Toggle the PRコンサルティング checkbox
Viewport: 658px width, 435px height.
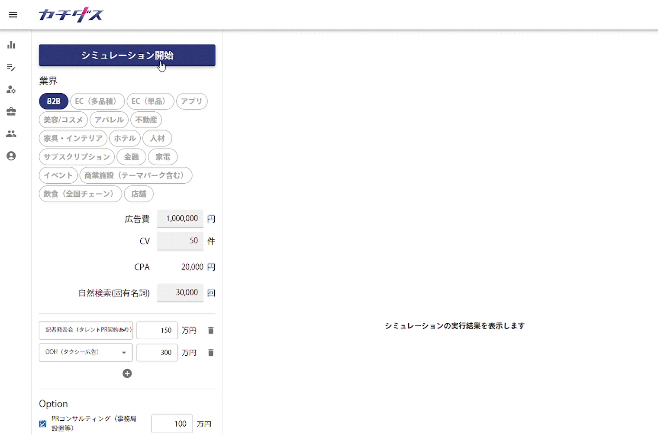point(43,424)
